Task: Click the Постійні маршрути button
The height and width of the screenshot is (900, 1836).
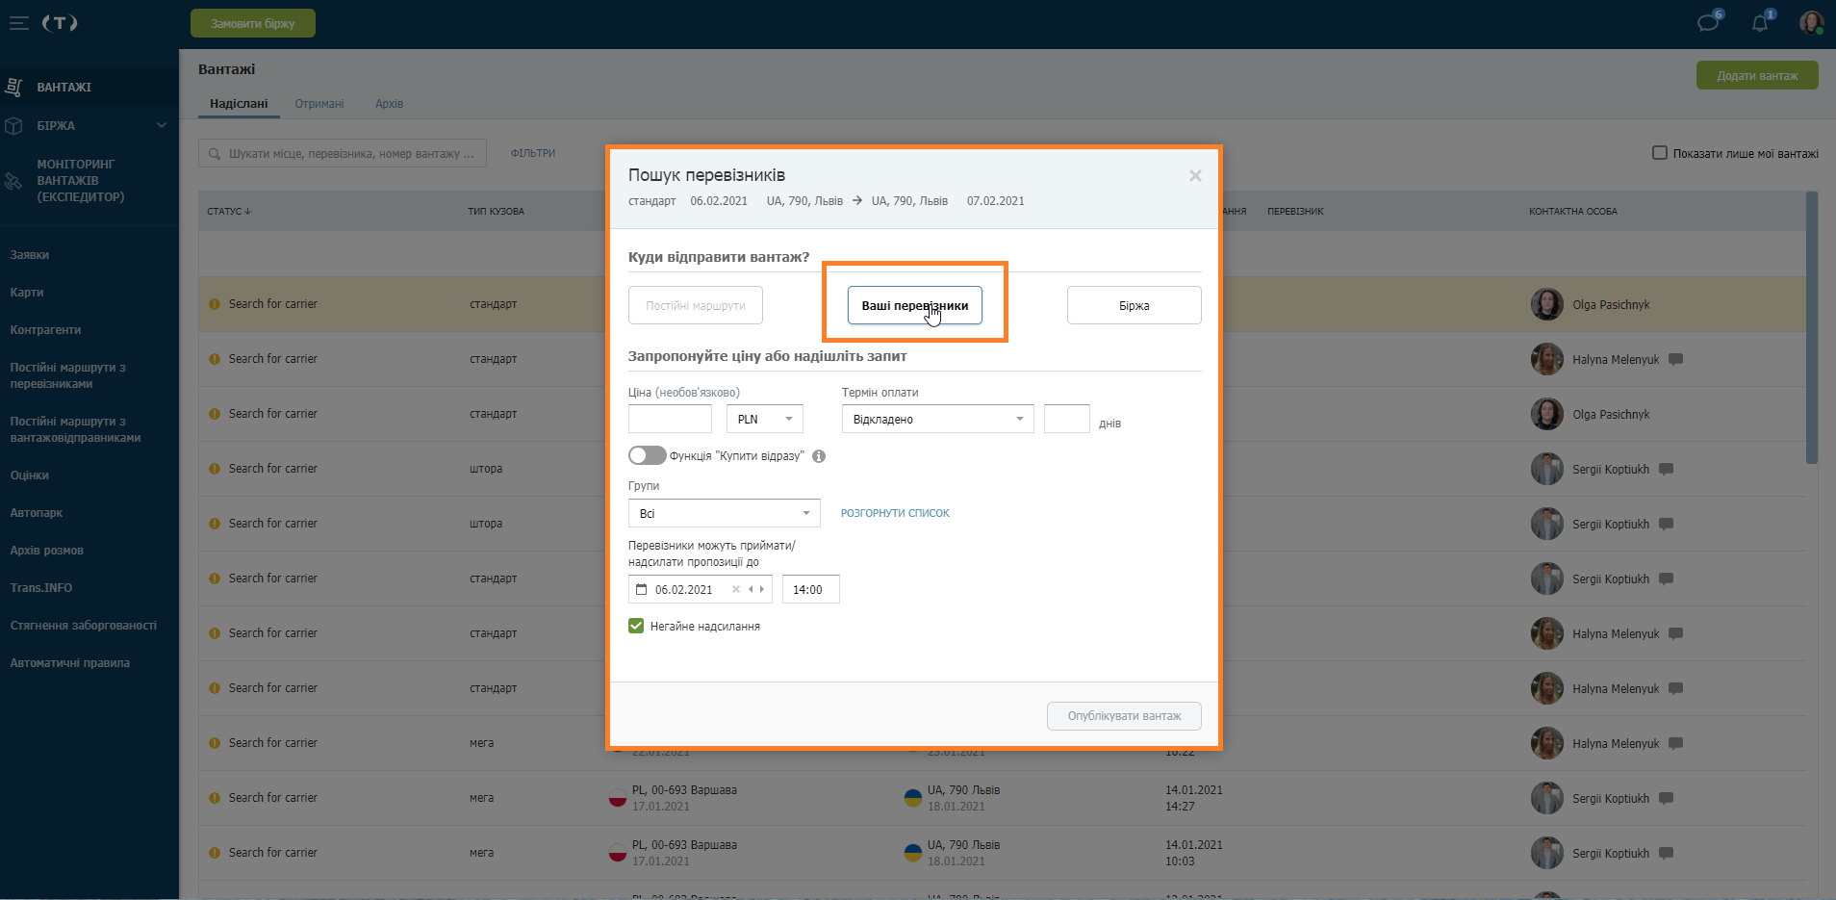Action: point(696,305)
